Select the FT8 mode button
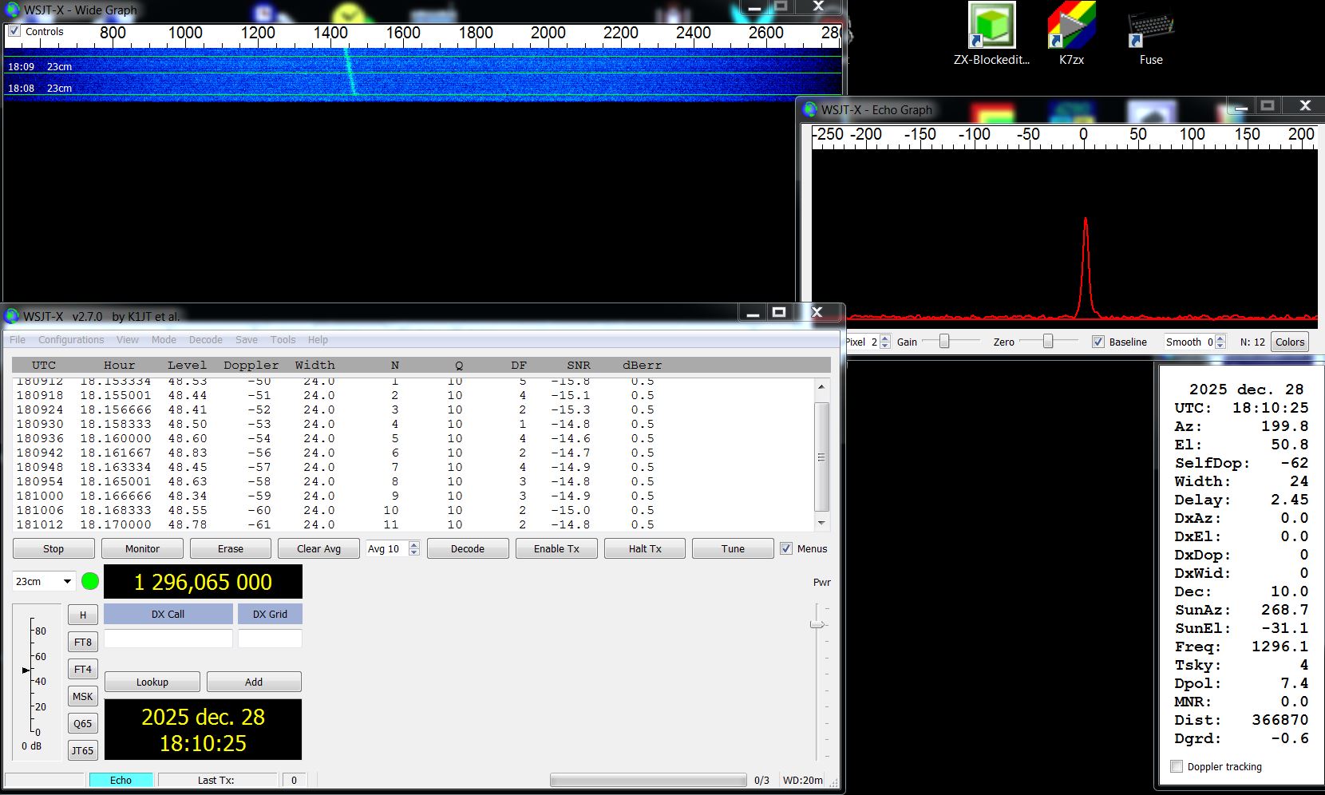The image size is (1325, 795). point(83,643)
